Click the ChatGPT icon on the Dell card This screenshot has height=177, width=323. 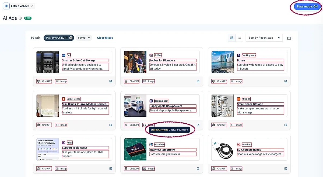(38, 81)
